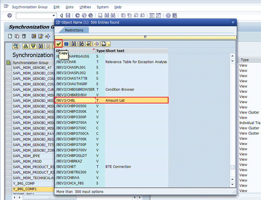Click the green checkmark Copy button
This screenshot has height=200, width=261.
(59, 44)
